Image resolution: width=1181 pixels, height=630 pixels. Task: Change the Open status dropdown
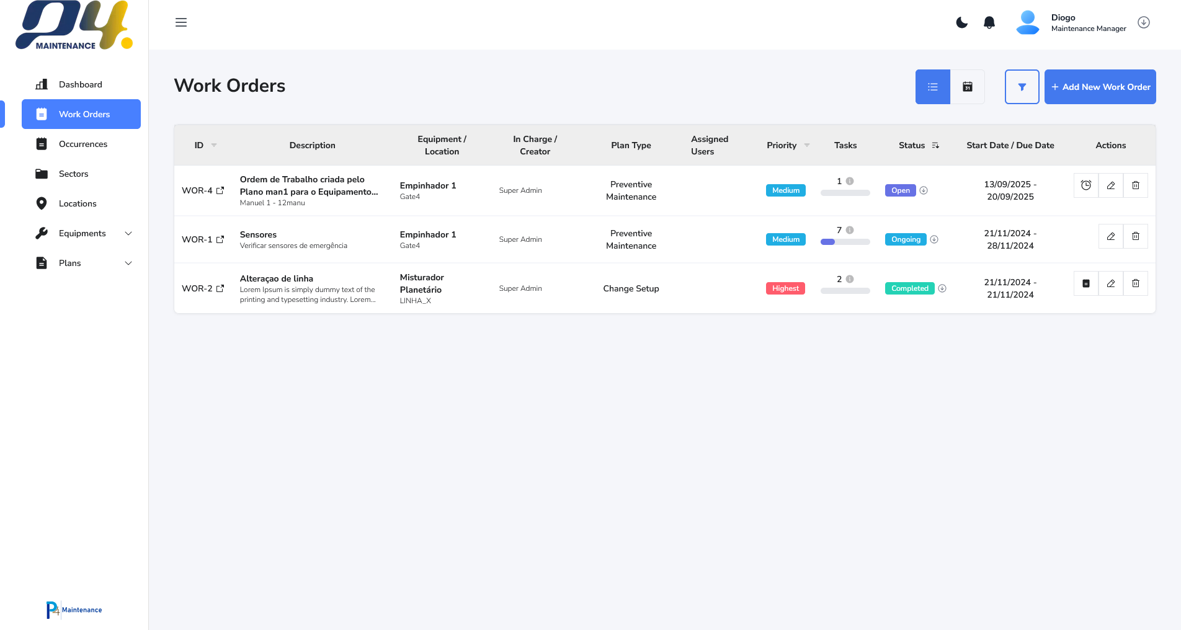pyautogui.click(x=924, y=190)
